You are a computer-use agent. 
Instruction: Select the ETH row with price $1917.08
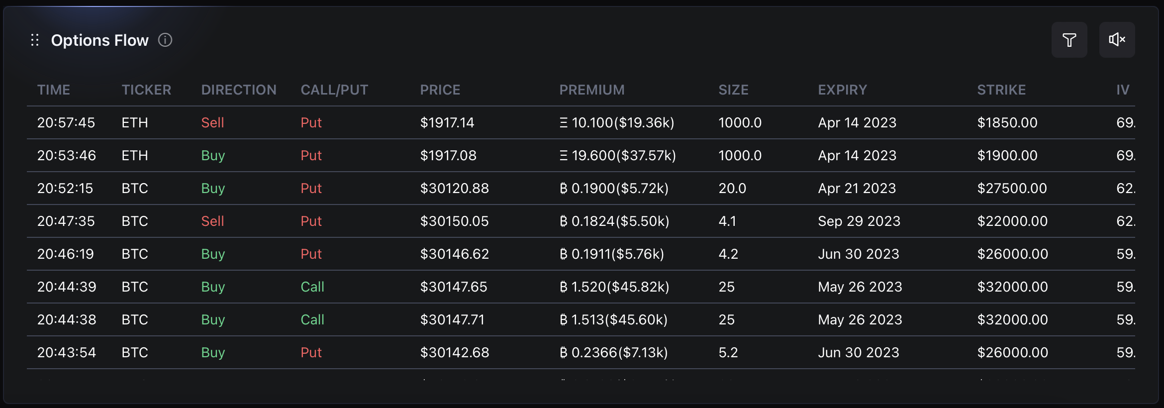click(448, 155)
